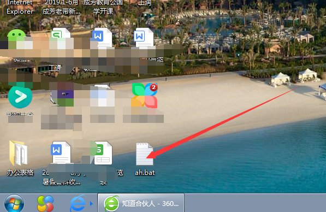Open Internet Explorer from the taskbar
Screen dimensions: 326x212
point(78,203)
